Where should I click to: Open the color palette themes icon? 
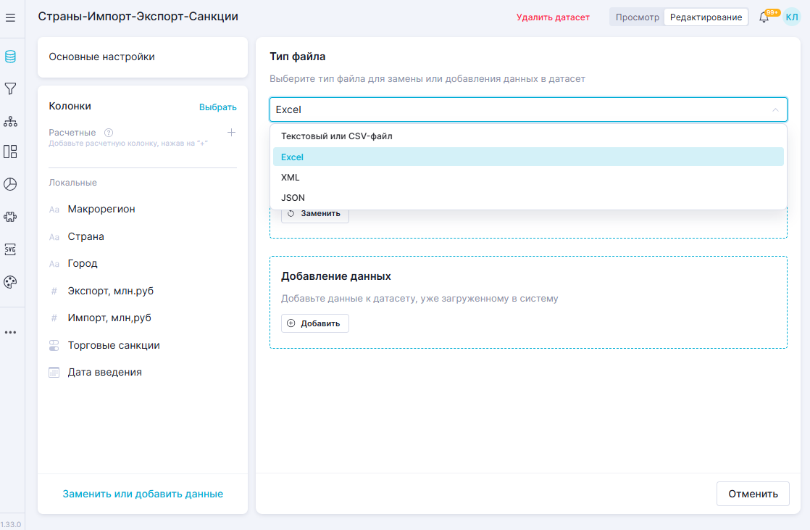pos(10,282)
